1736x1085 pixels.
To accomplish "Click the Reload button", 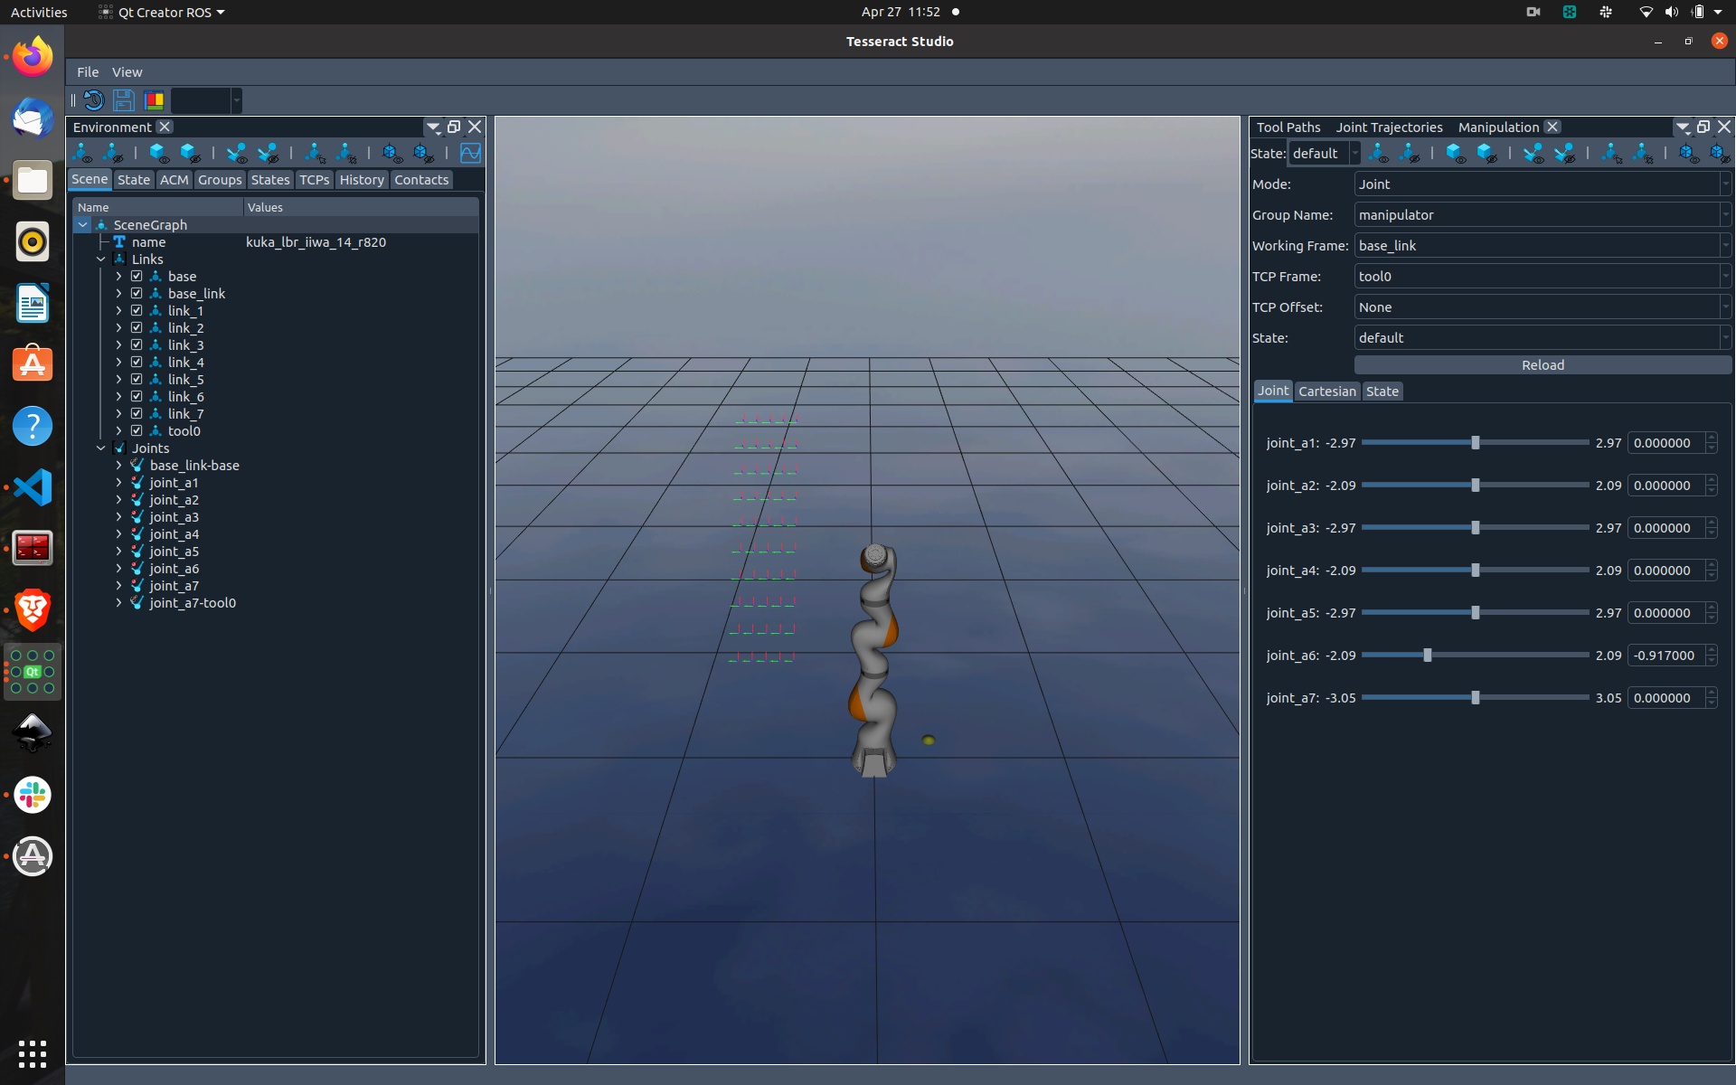I will coord(1543,365).
